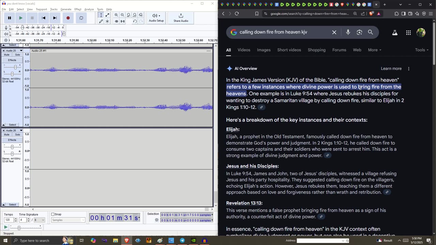Open Share Audio upload

pyautogui.click(x=181, y=18)
